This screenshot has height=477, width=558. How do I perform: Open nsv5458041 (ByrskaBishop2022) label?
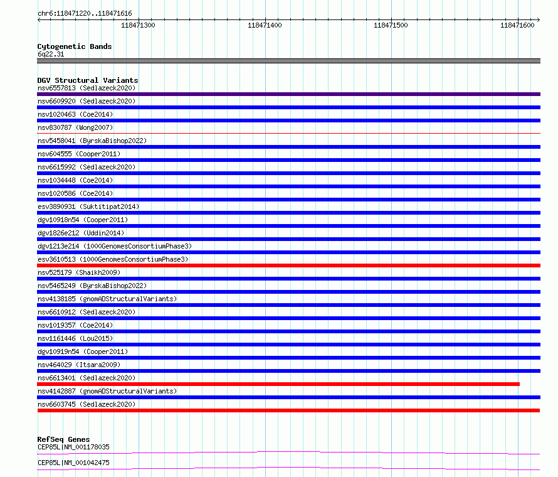pyautogui.click(x=92, y=141)
